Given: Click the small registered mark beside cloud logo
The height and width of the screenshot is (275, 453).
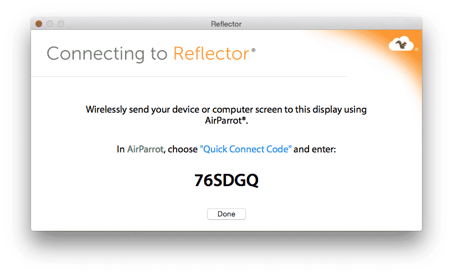Looking at the screenshot, I should 416,49.
